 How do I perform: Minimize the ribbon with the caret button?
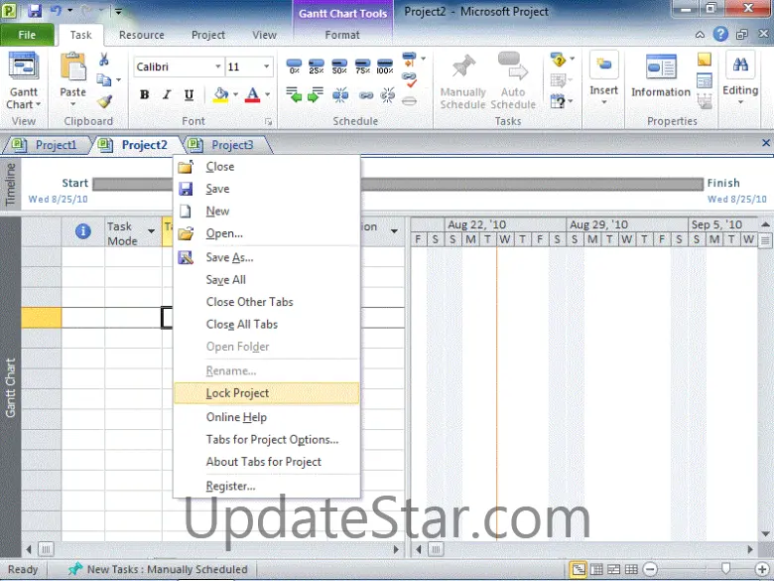[x=700, y=35]
